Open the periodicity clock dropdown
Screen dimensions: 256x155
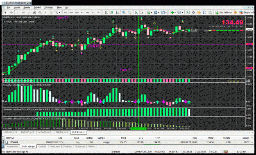pyautogui.click(x=156, y=12)
